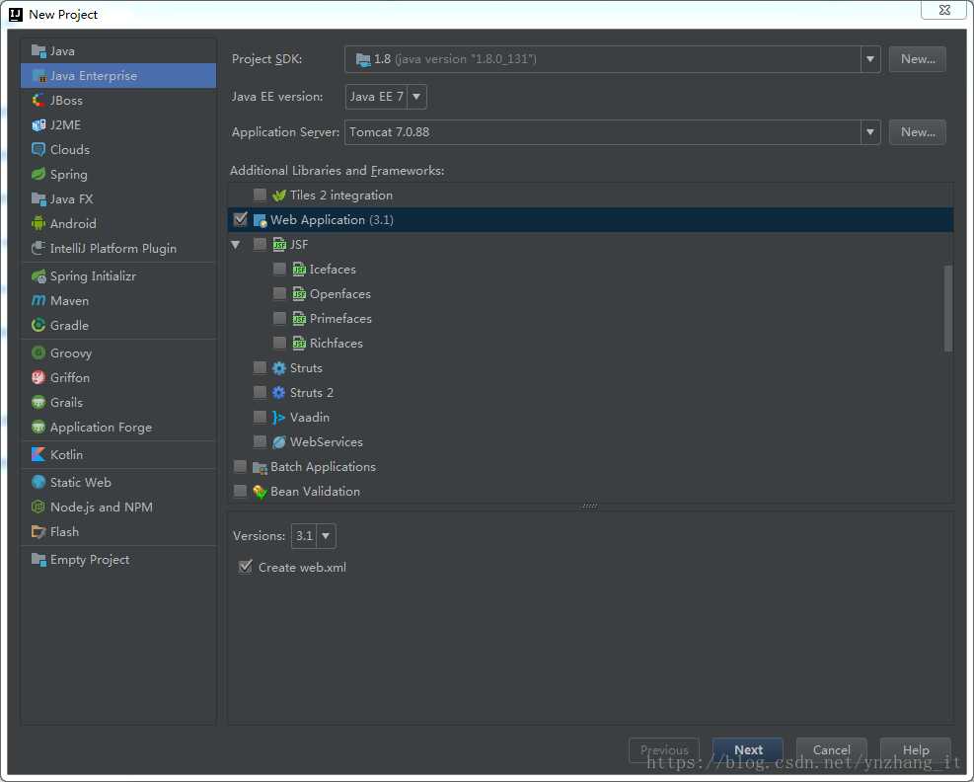Open the Versions 3.1 dropdown

tap(326, 536)
